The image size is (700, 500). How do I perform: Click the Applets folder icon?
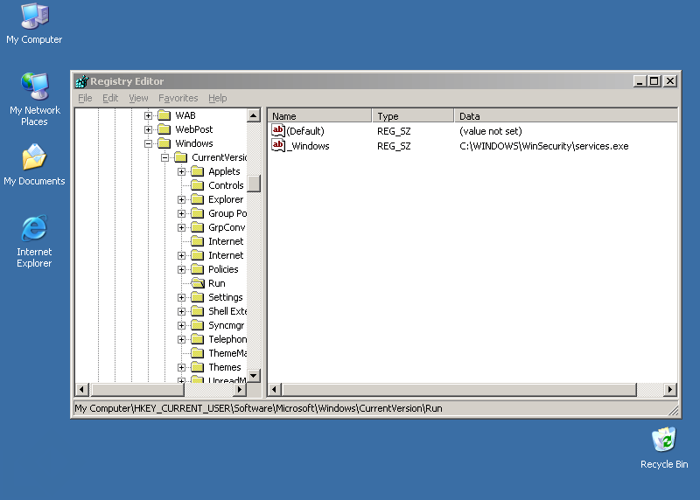click(x=198, y=171)
